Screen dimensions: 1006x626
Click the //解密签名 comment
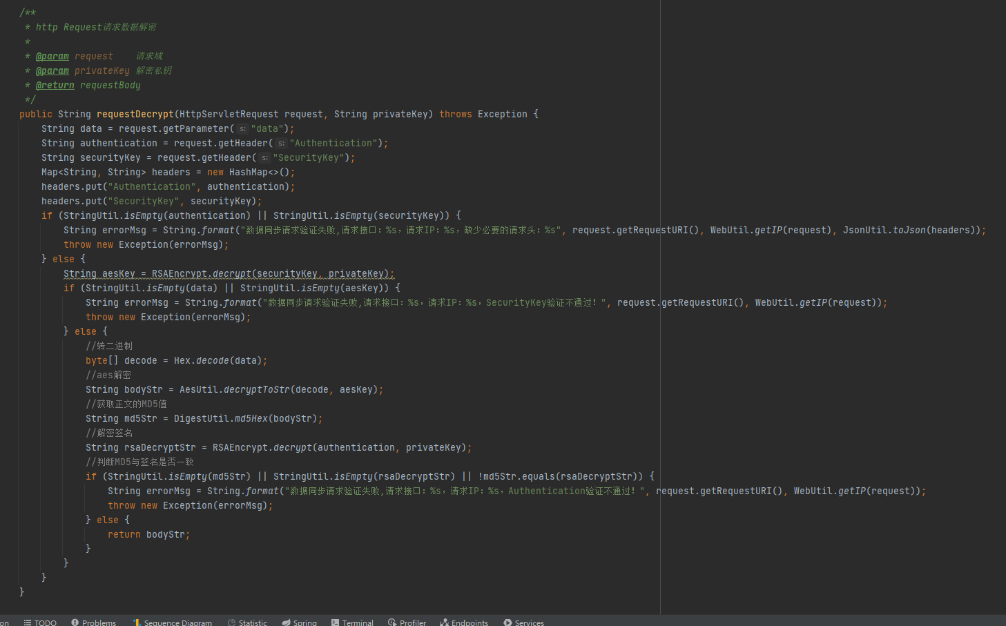point(109,433)
